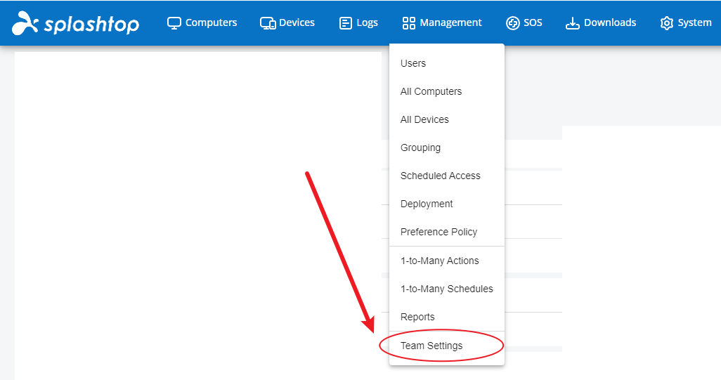Click the Management four-squares grid icon
This screenshot has width=721, height=380.
[409, 23]
